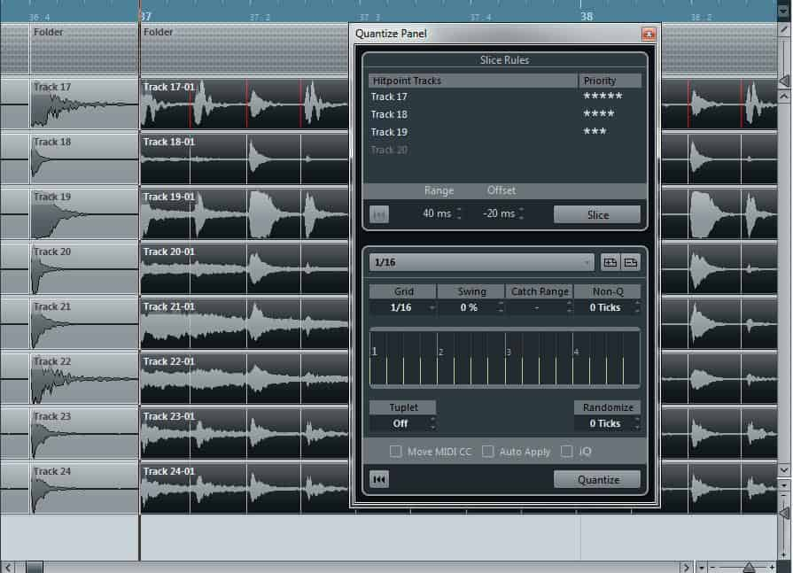793x573 pixels.
Task: Click the Track 18 priority stars
Action: click(598, 114)
